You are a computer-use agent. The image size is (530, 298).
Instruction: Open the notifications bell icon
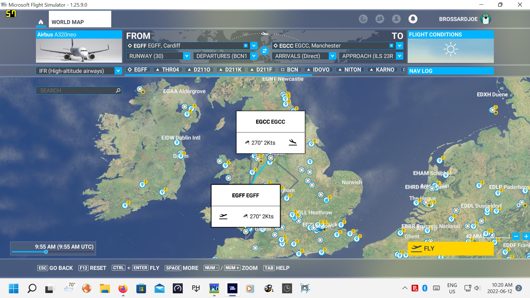[x=413, y=19]
